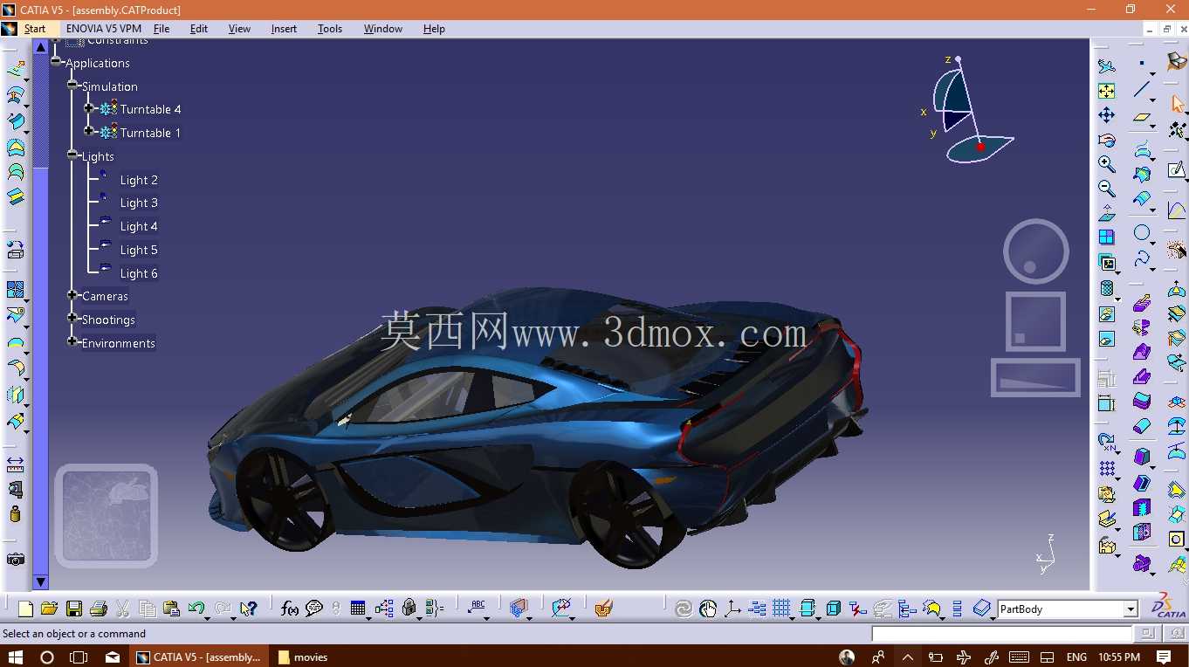Collapse the Lights node
1189x667 pixels.
point(72,155)
